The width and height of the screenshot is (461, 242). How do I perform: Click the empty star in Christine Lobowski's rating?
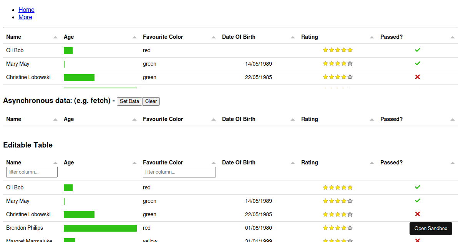350,77
